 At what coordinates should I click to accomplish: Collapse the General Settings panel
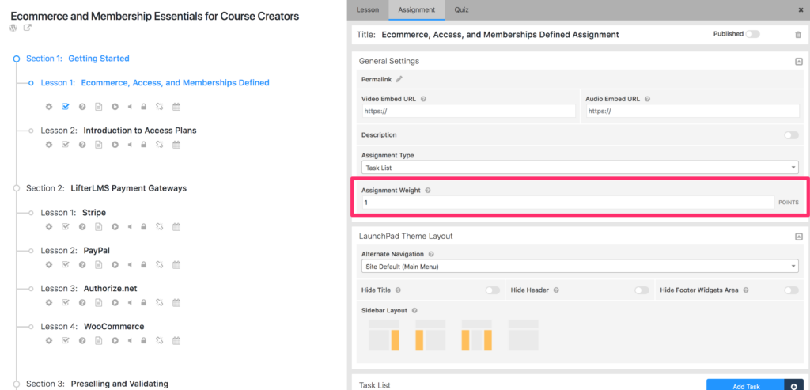tap(799, 62)
